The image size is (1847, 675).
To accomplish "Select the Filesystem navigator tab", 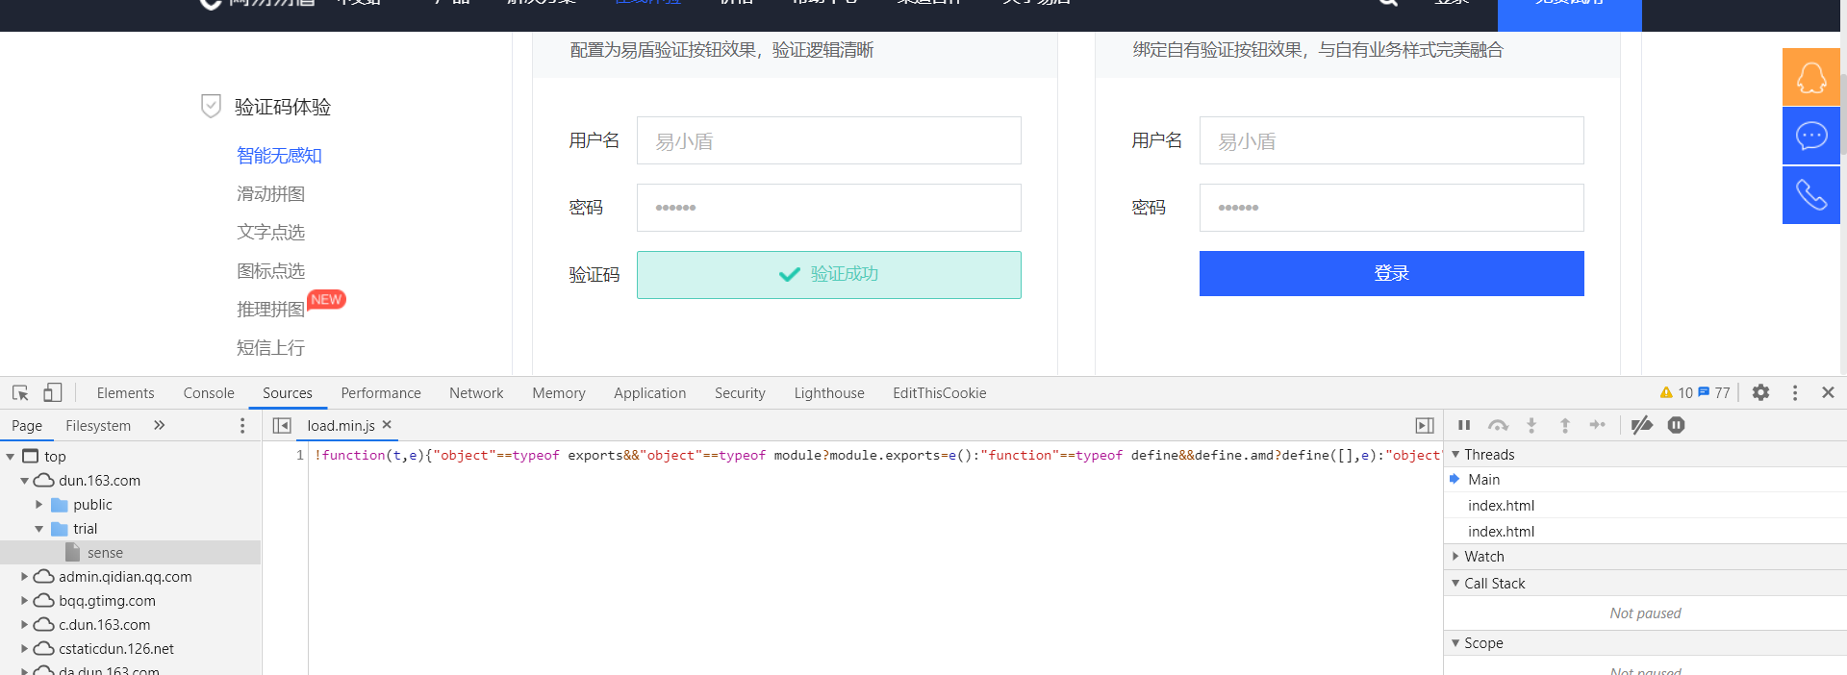I will 98,426.
